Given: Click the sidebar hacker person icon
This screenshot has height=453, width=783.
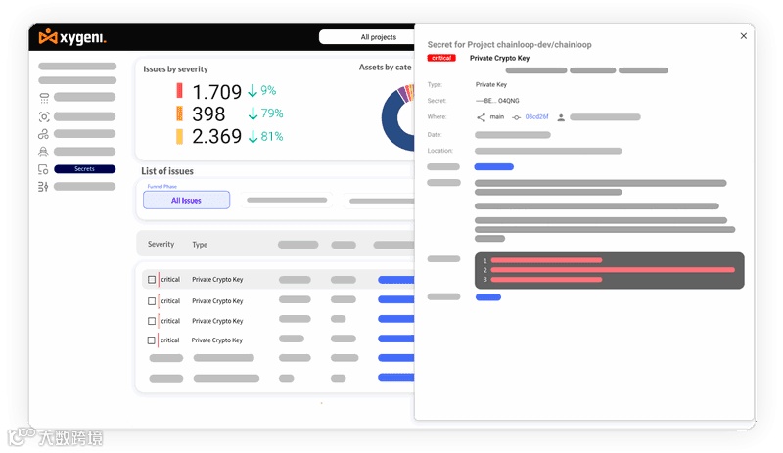Looking at the screenshot, I should [x=43, y=152].
